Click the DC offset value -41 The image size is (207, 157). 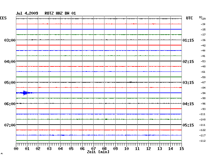click(203, 56)
